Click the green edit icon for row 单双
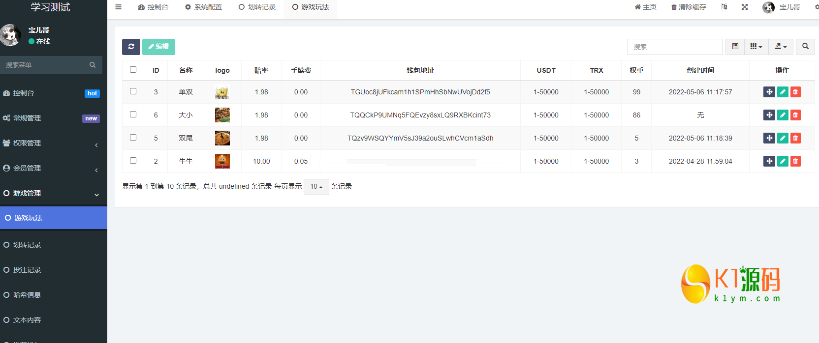The width and height of the screenshot is (819, 343). point(783,92)
